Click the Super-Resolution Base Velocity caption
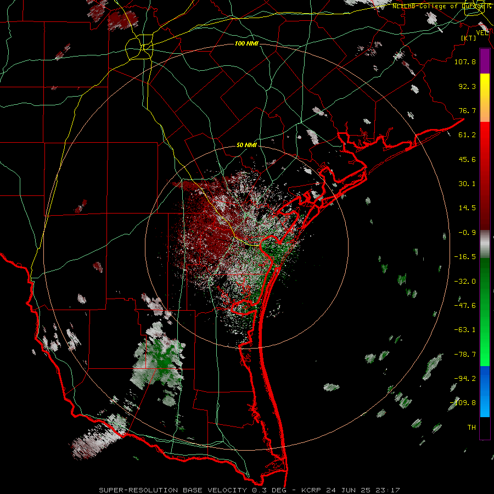This screenshot has width=494, height=494. pyautogui.click(x=250, y=490)
